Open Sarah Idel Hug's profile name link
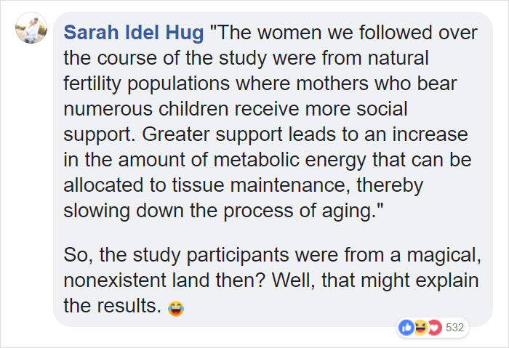This screenshot has width=509, height=348. [133, 33]
